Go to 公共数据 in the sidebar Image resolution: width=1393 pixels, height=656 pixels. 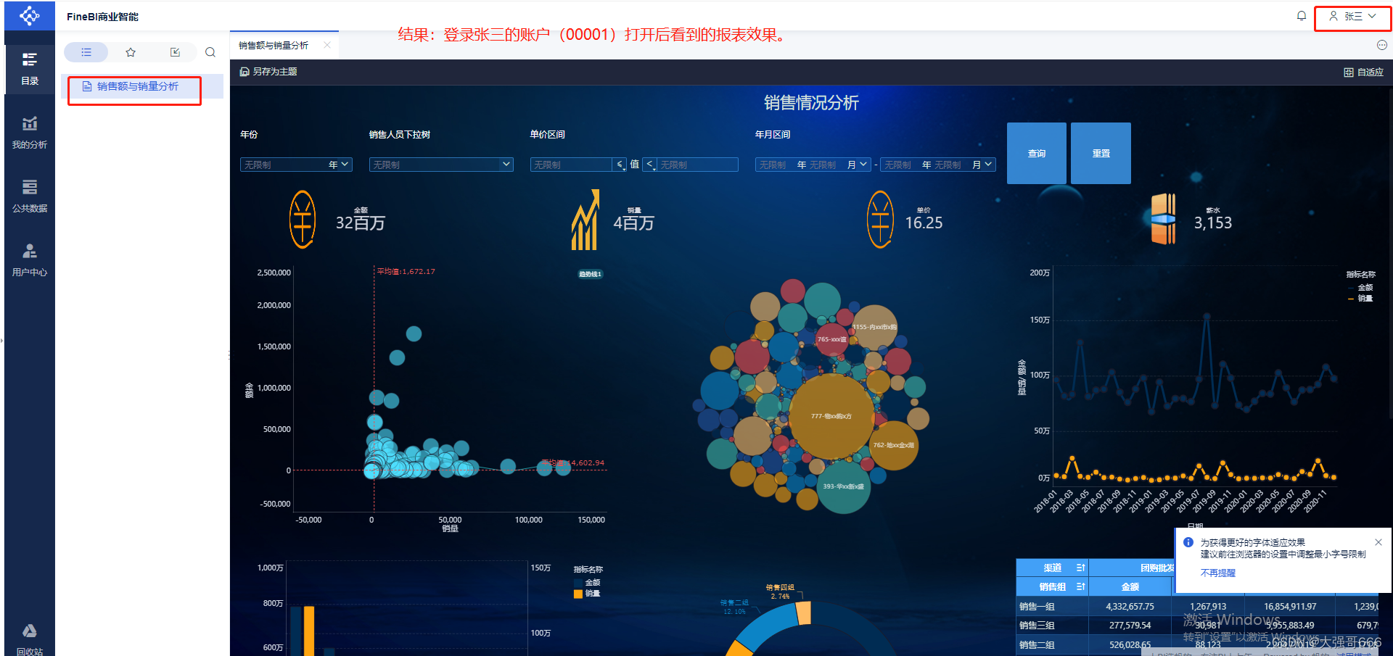[x=30, y=196]
